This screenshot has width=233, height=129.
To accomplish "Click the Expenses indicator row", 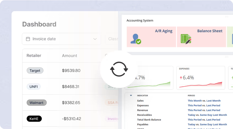I will (x=143, y=106).
